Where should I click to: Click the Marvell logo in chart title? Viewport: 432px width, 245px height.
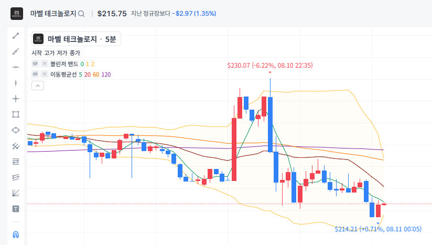tap(38, 39)
